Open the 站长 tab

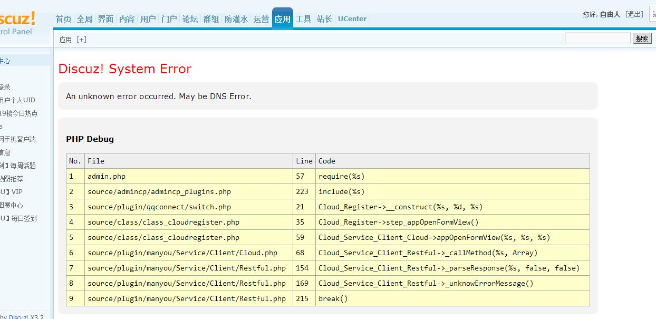pyautogui.click(x=324, y=19)
